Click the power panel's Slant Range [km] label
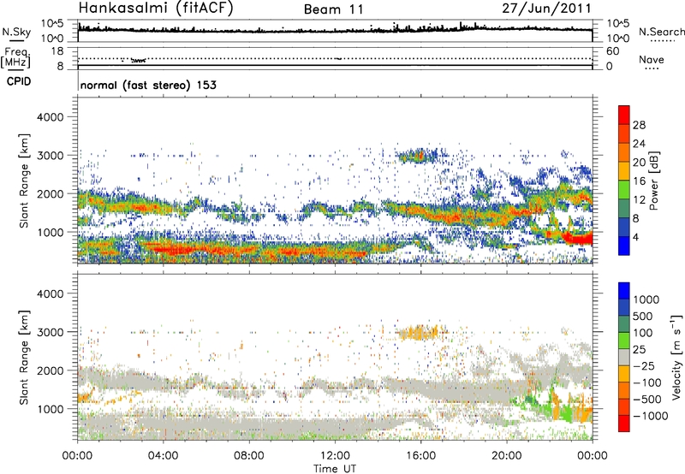The height and width of the screenshot is (474, 685). point(24,181)
